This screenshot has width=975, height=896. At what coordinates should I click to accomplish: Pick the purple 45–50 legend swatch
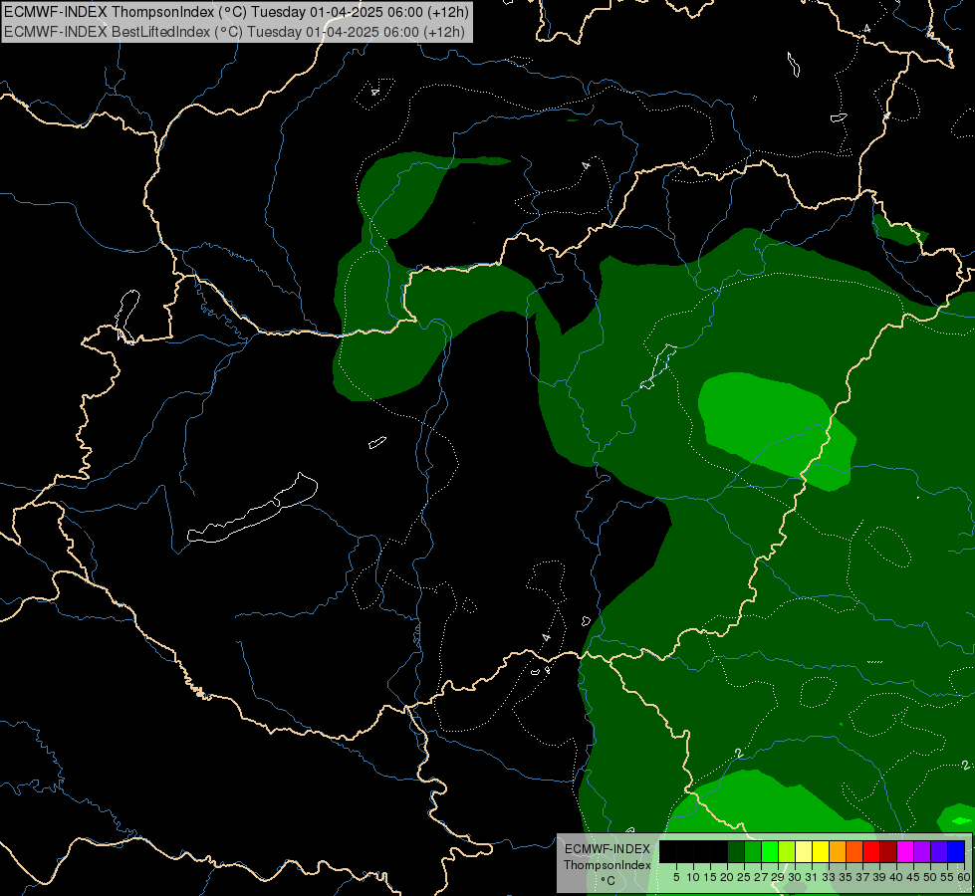pos(922,851)
